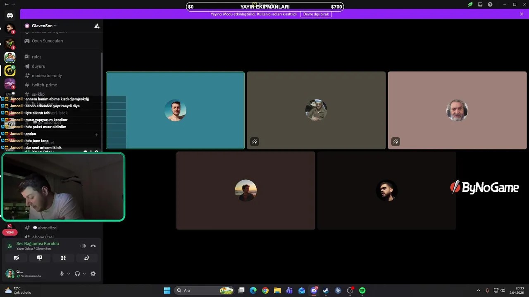
Task: Open Microsoft Teams from the taskbar
Action: [289, 290]
